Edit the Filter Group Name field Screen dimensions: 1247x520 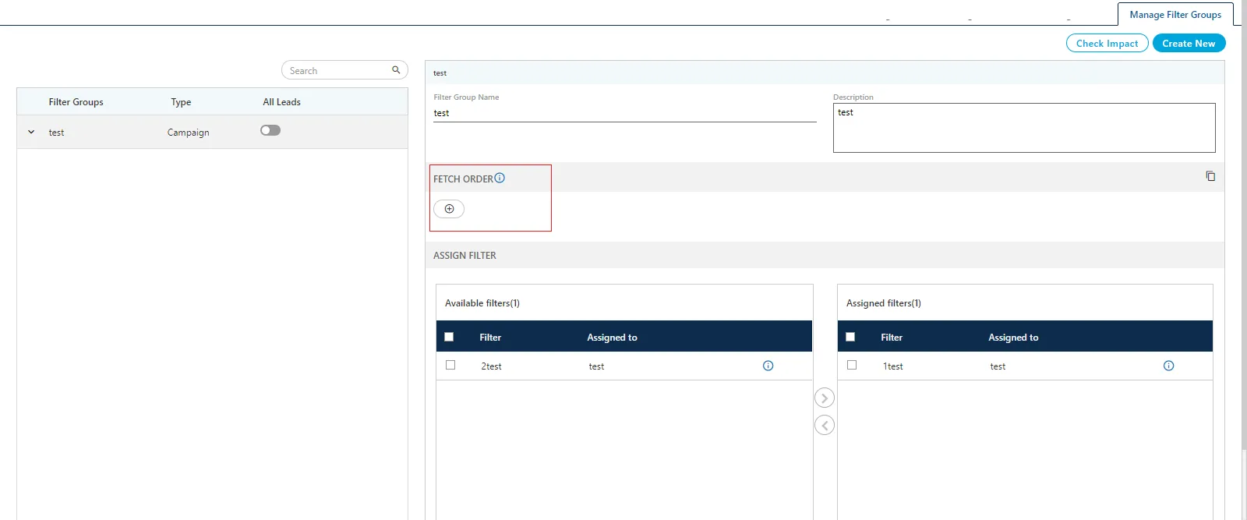[x=624, y=113]
